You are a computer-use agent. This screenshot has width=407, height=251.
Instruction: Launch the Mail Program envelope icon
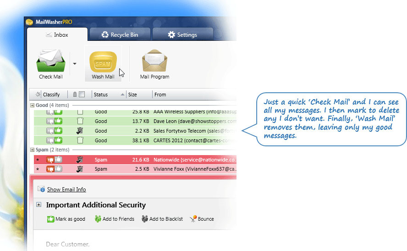point(155,61)
